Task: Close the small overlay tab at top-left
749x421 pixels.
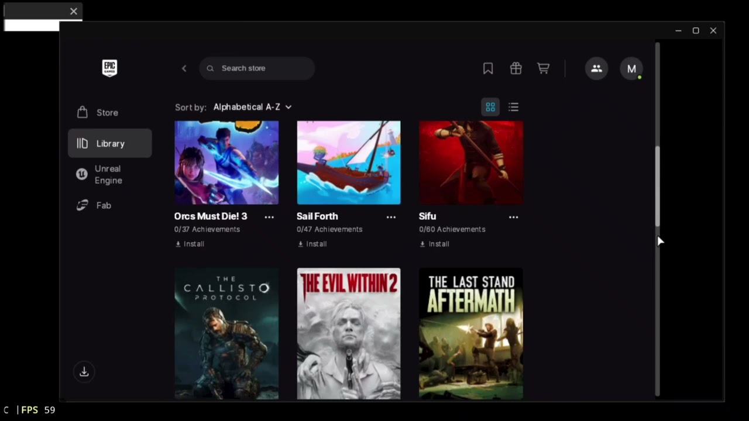Action: 73,11
